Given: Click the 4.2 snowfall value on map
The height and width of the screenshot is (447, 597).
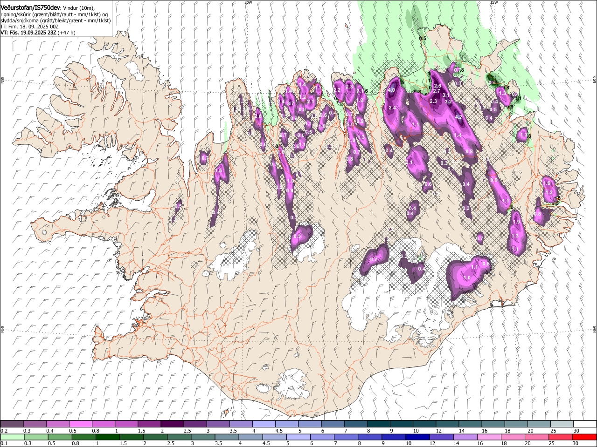Looking at the screenshot, I should click(458, 117).
